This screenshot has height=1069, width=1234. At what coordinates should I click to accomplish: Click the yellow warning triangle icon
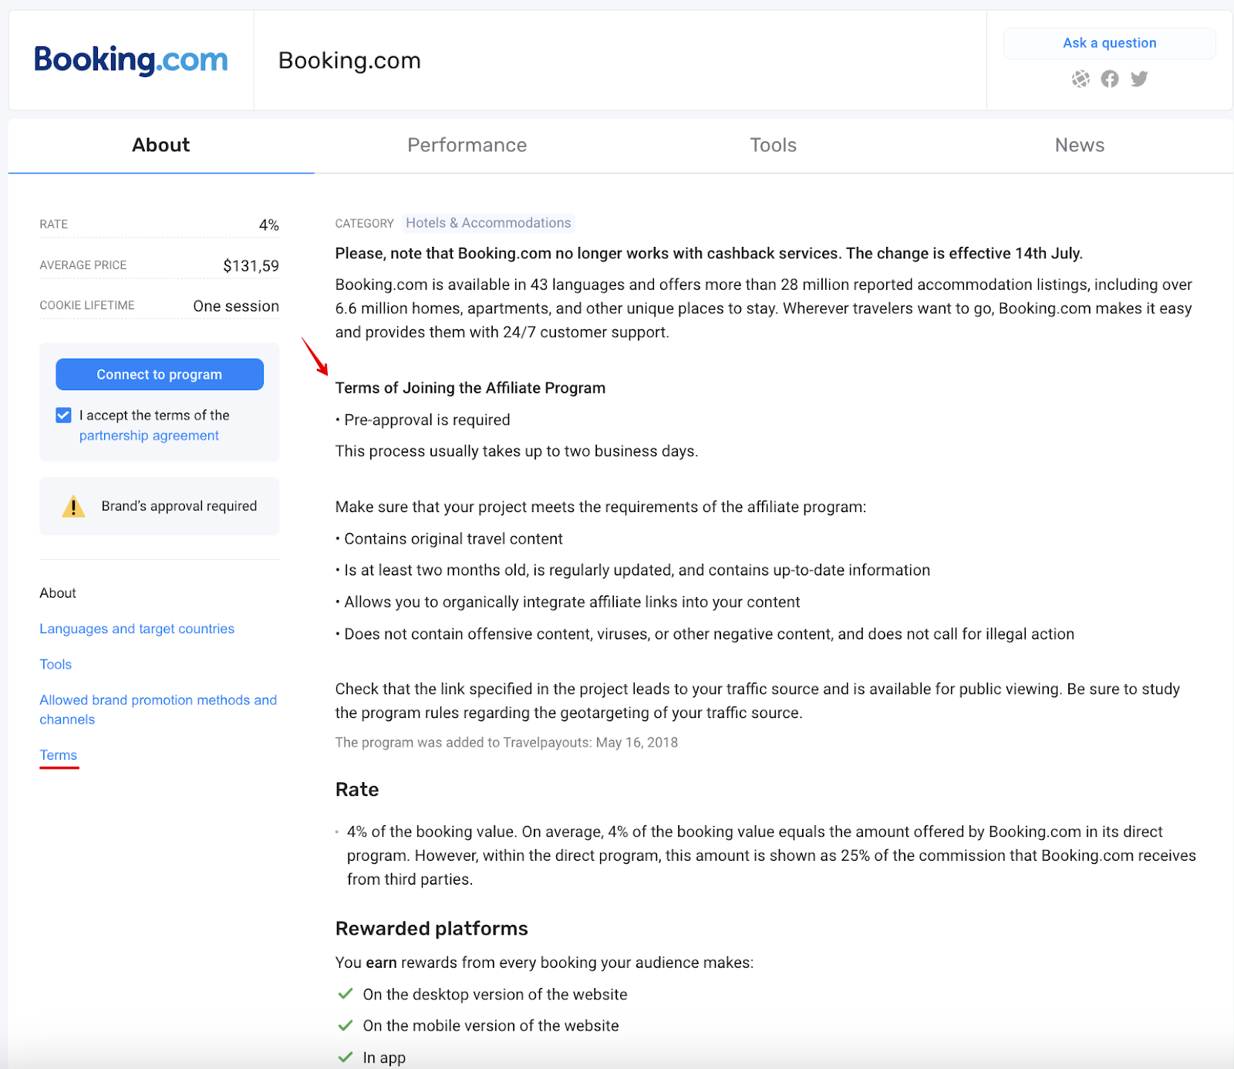(x=73, y=507)
